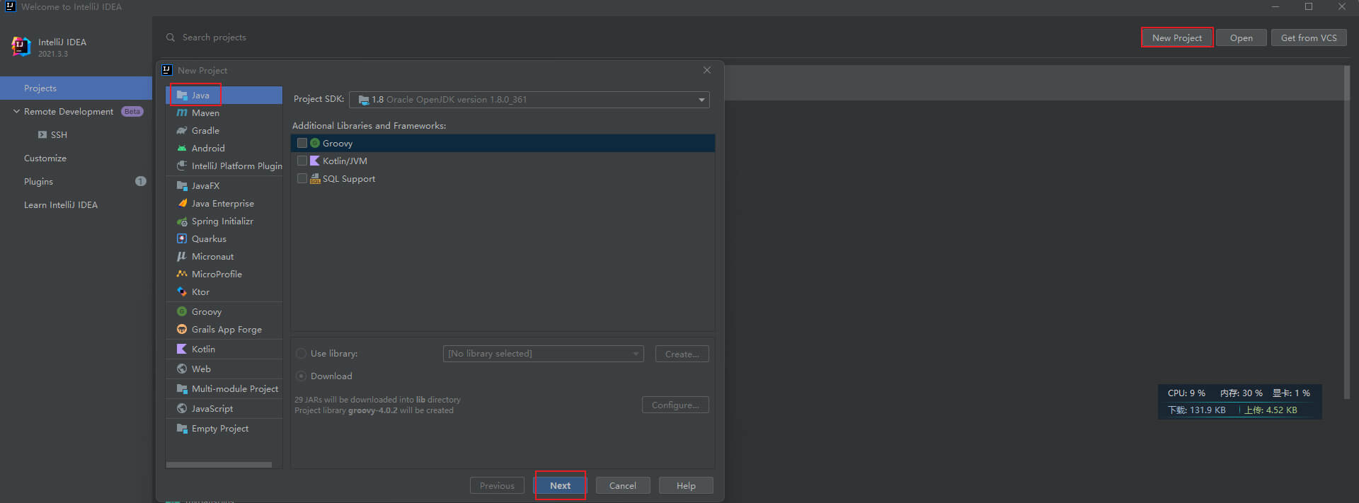Click the Spring Initializr icon
Viewport: 1359px width, 503px height.
(182, 221)
